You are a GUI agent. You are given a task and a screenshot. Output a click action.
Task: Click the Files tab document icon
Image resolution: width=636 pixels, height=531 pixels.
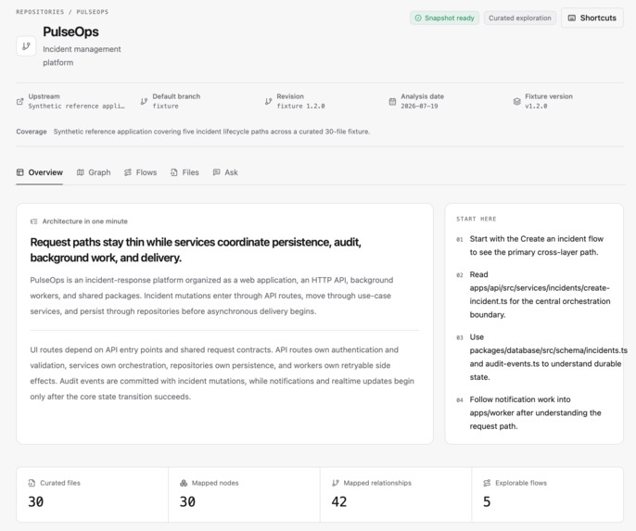click(x=174, y=172)
